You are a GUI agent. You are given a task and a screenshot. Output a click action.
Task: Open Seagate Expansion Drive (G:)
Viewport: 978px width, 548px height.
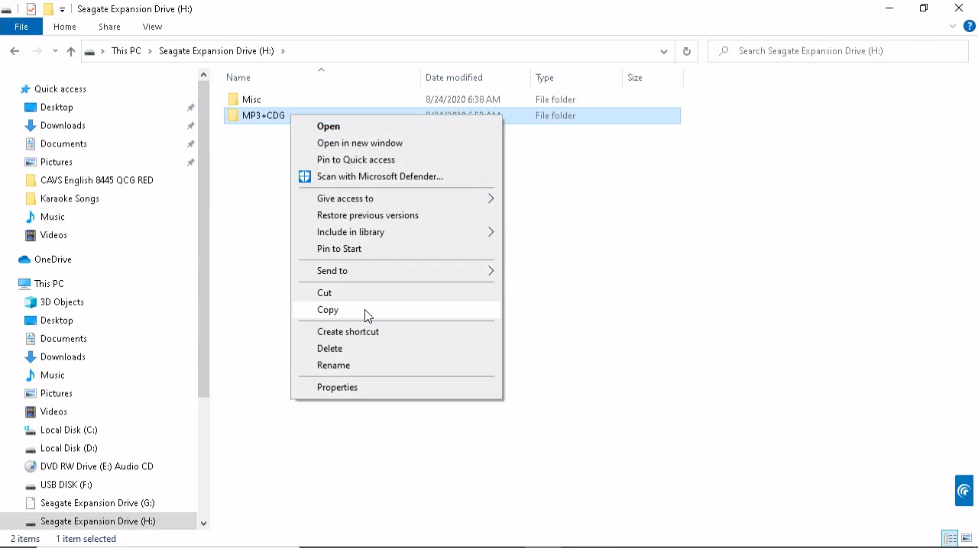click(x=97, y=504)
